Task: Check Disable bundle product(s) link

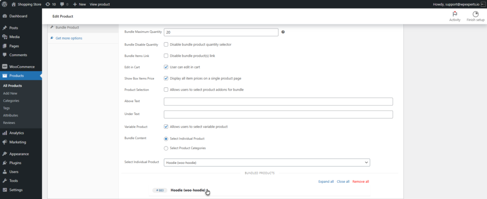Action: (166, 56)
